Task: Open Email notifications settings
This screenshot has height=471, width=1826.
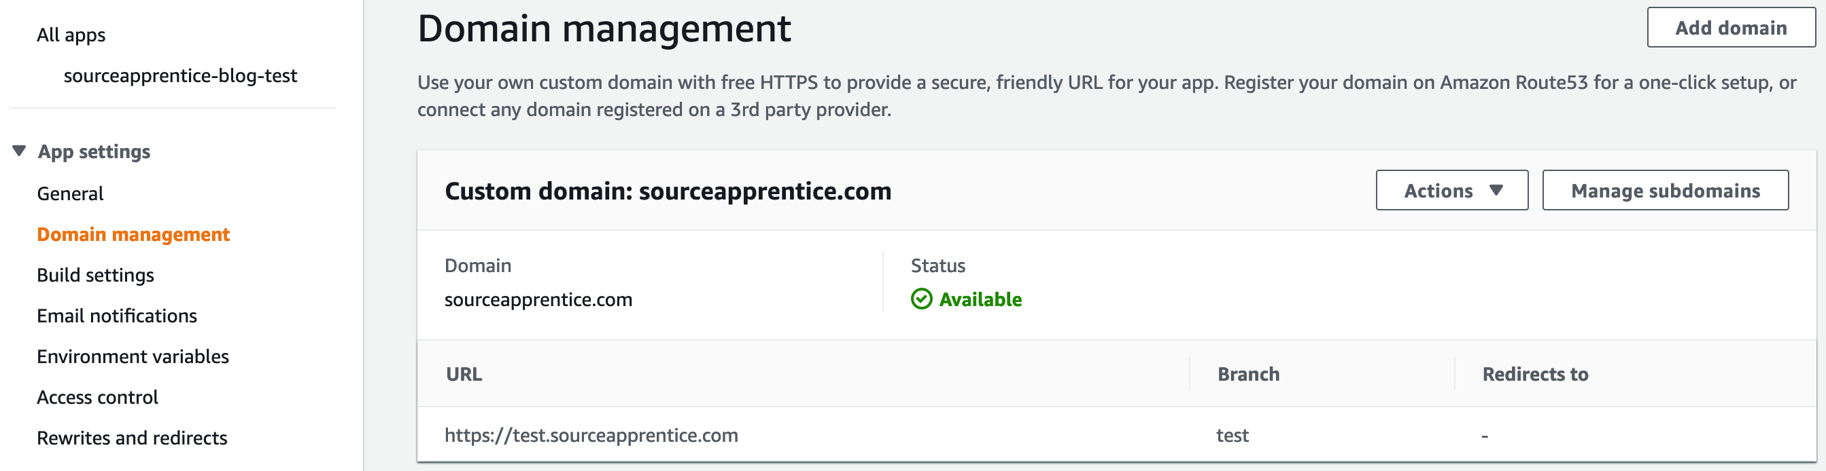Action: pyautogui.click(x=117, y=316)
